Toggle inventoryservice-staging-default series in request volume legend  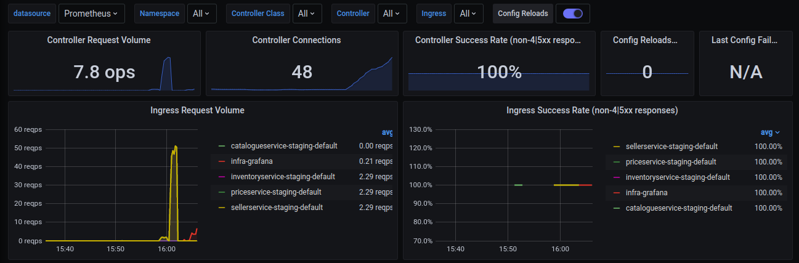tap(283, 177)
